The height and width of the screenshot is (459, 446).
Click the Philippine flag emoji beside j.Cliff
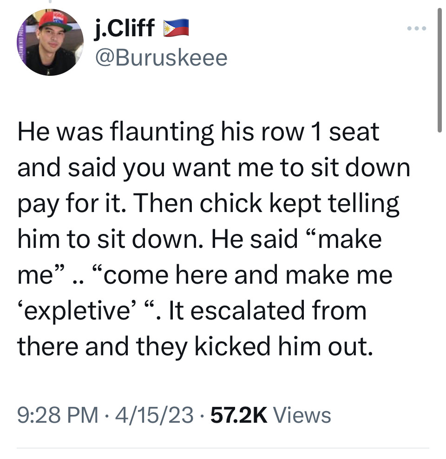click(x=176, y=28)
